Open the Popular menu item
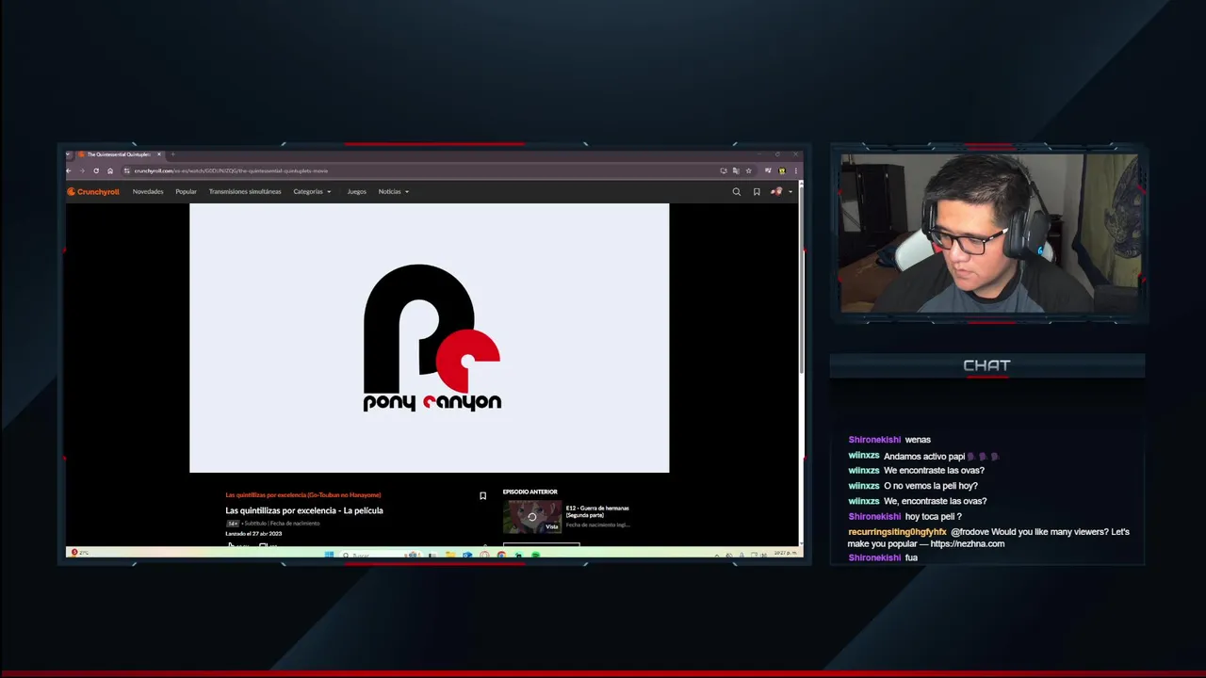 (186, 191)
